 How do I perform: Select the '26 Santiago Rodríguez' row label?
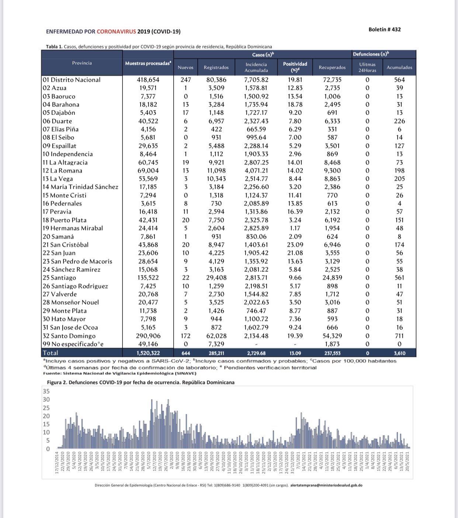pyautogui.click(x=75, y=286)
